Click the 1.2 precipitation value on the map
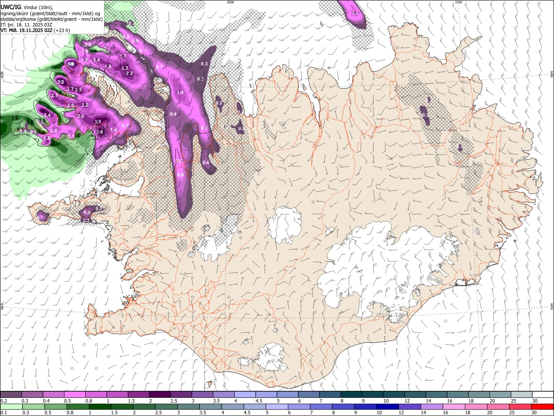 (84, 60)
